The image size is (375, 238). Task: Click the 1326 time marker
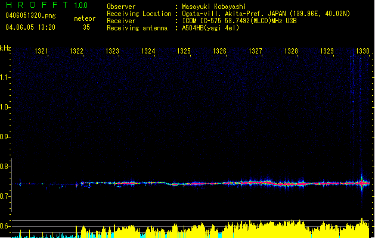[219, 51]
